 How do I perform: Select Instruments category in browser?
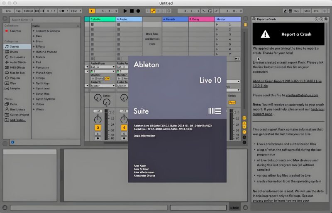click(17, 57)
